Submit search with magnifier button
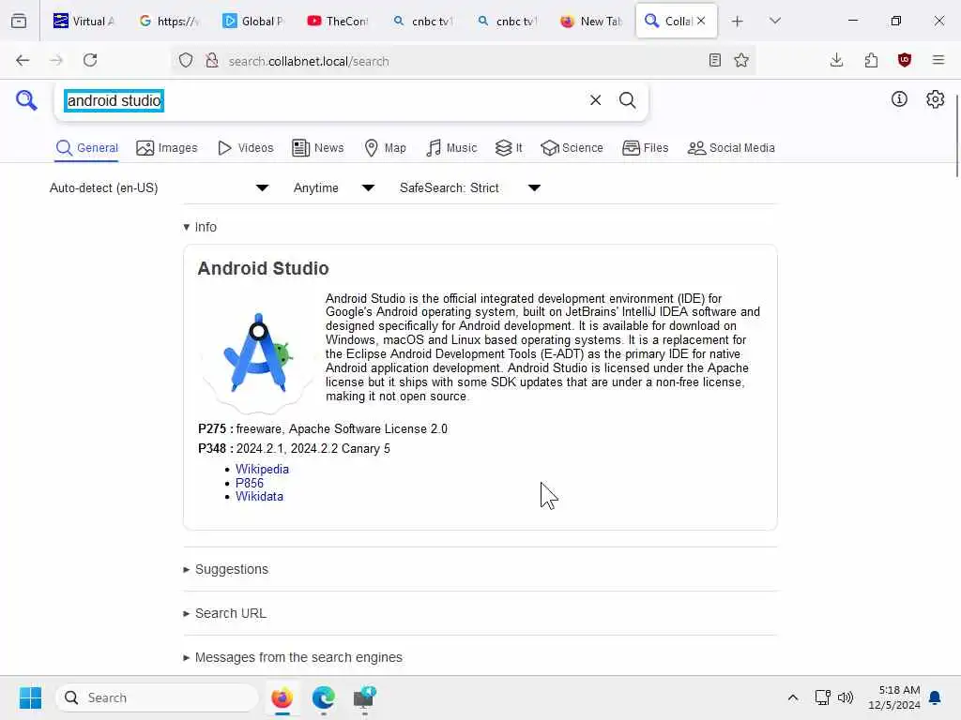The height and width of the screenshot is (720, 961). point(627,99)
